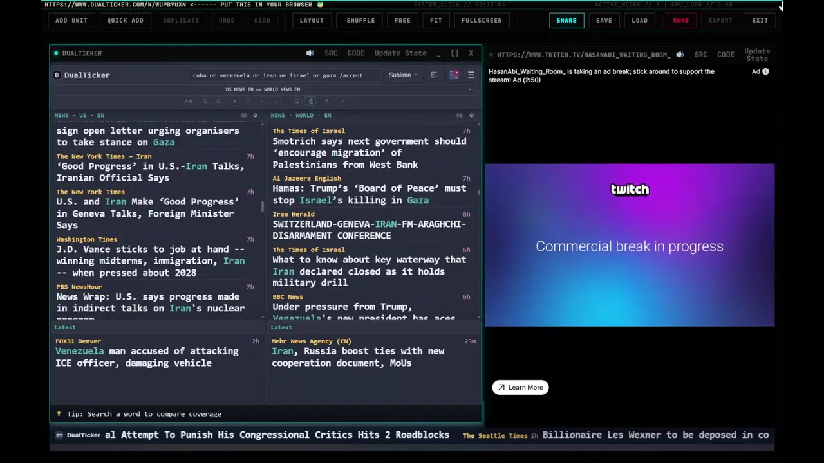Collapse toolbar with the up chevron icon

(x=342, y=101)
